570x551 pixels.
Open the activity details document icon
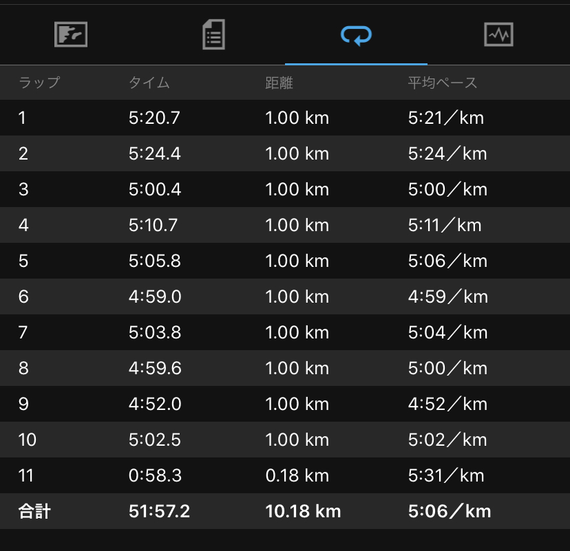[213, 34]
